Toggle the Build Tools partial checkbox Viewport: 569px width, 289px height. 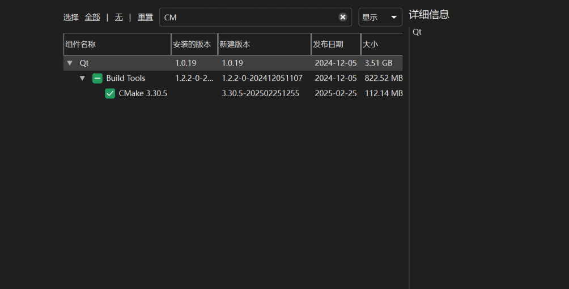pyautogui.click(x=97, y=78)
